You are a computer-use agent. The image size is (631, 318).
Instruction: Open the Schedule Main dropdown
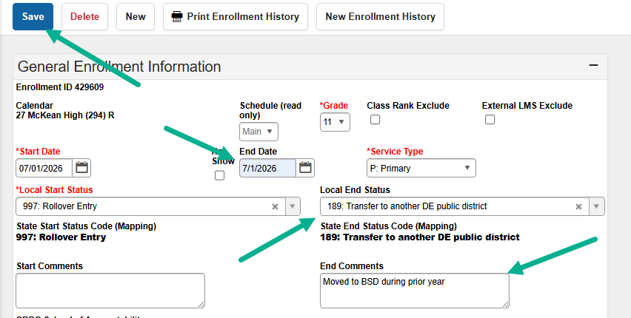258,132
